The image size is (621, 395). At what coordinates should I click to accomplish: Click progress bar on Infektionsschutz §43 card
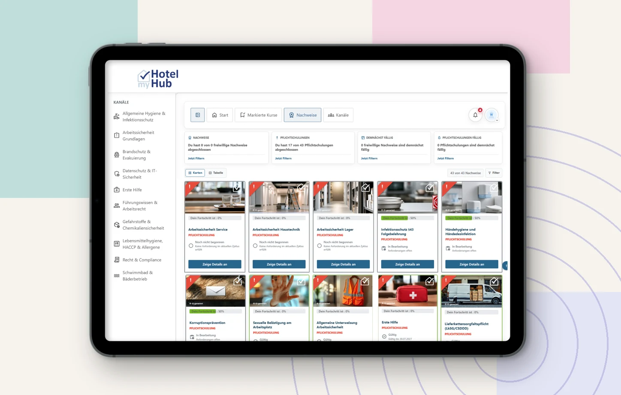(x=407, y=218)
